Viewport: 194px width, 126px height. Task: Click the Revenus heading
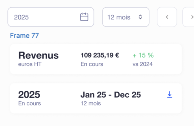tap(38, 55)
